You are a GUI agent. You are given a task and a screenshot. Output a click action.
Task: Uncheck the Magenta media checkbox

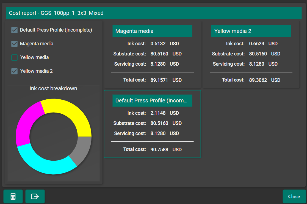point(14,44)
